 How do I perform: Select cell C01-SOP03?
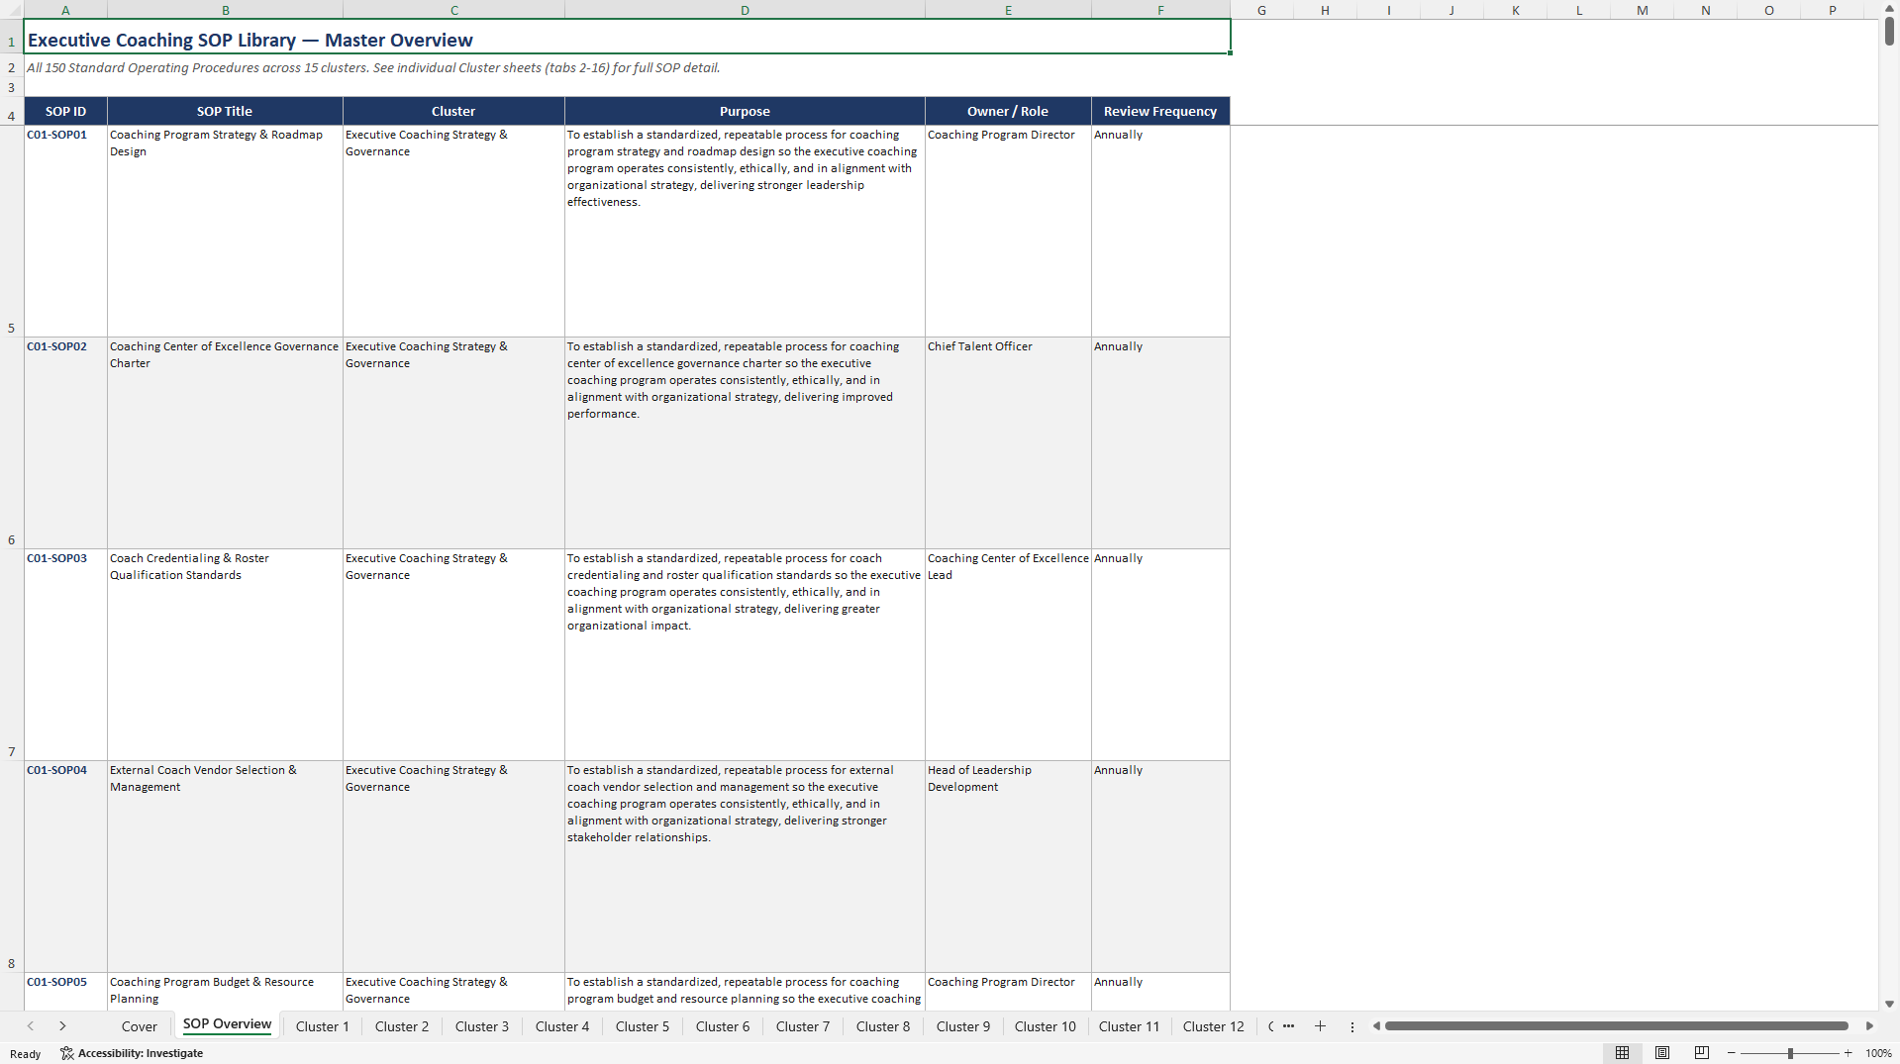click(65, 654)
